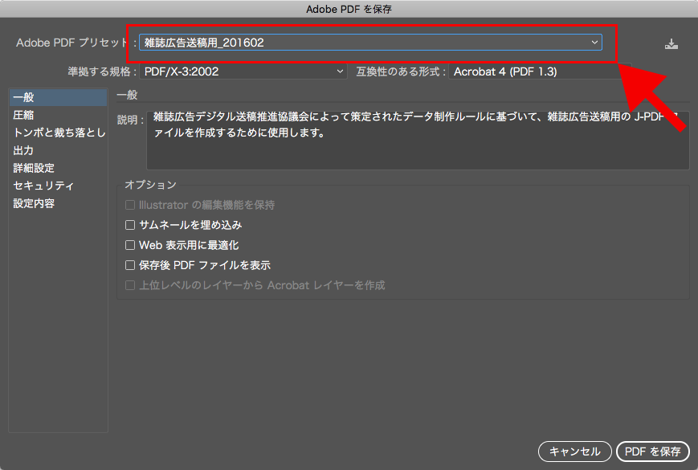Check 保存後 PDF ファイルを表示 option
This screenshot has height=470, width=698.
[130, 265]
